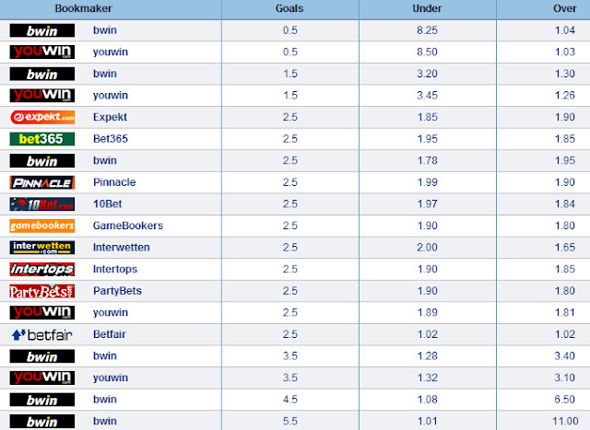590x430 pixels.
Task: Click the youwin logo in 0.5 goals row
Action: pos(42,52)
